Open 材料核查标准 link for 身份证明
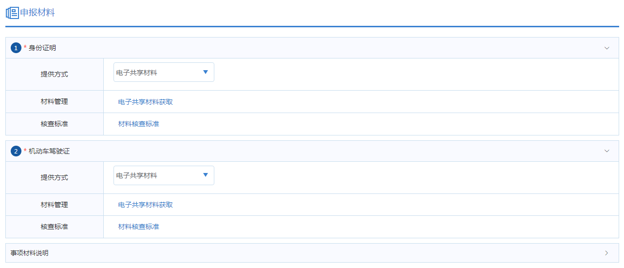 pyautogui.click(x=138, y=124)
